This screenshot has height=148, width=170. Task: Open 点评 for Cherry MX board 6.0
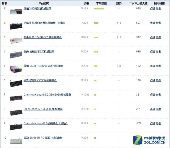[x=153, y=95]
